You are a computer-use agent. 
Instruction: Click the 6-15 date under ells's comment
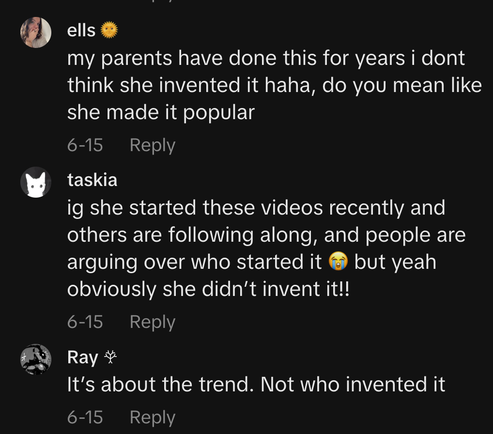pos(85,145)
